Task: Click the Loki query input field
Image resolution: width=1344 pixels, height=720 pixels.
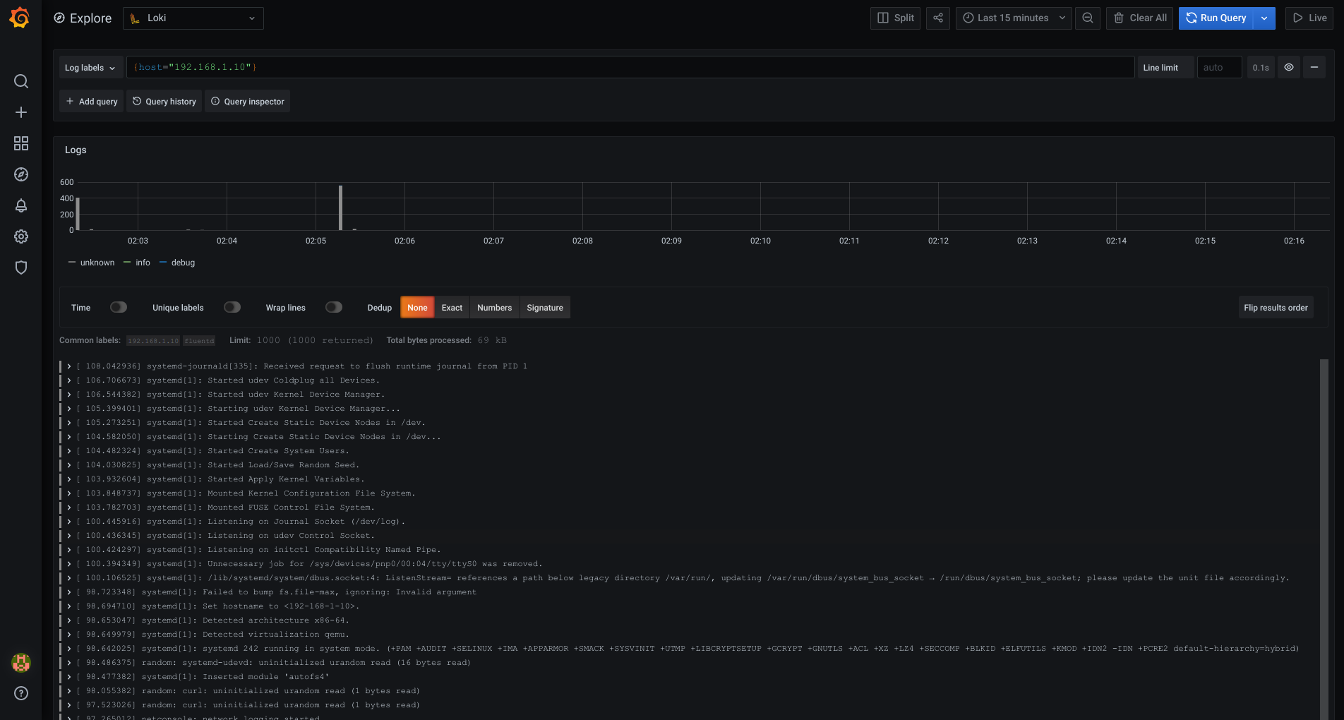Action: click(630, 67)
